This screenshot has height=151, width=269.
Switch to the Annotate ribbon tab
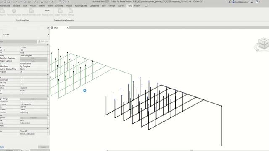coord(59,6)
